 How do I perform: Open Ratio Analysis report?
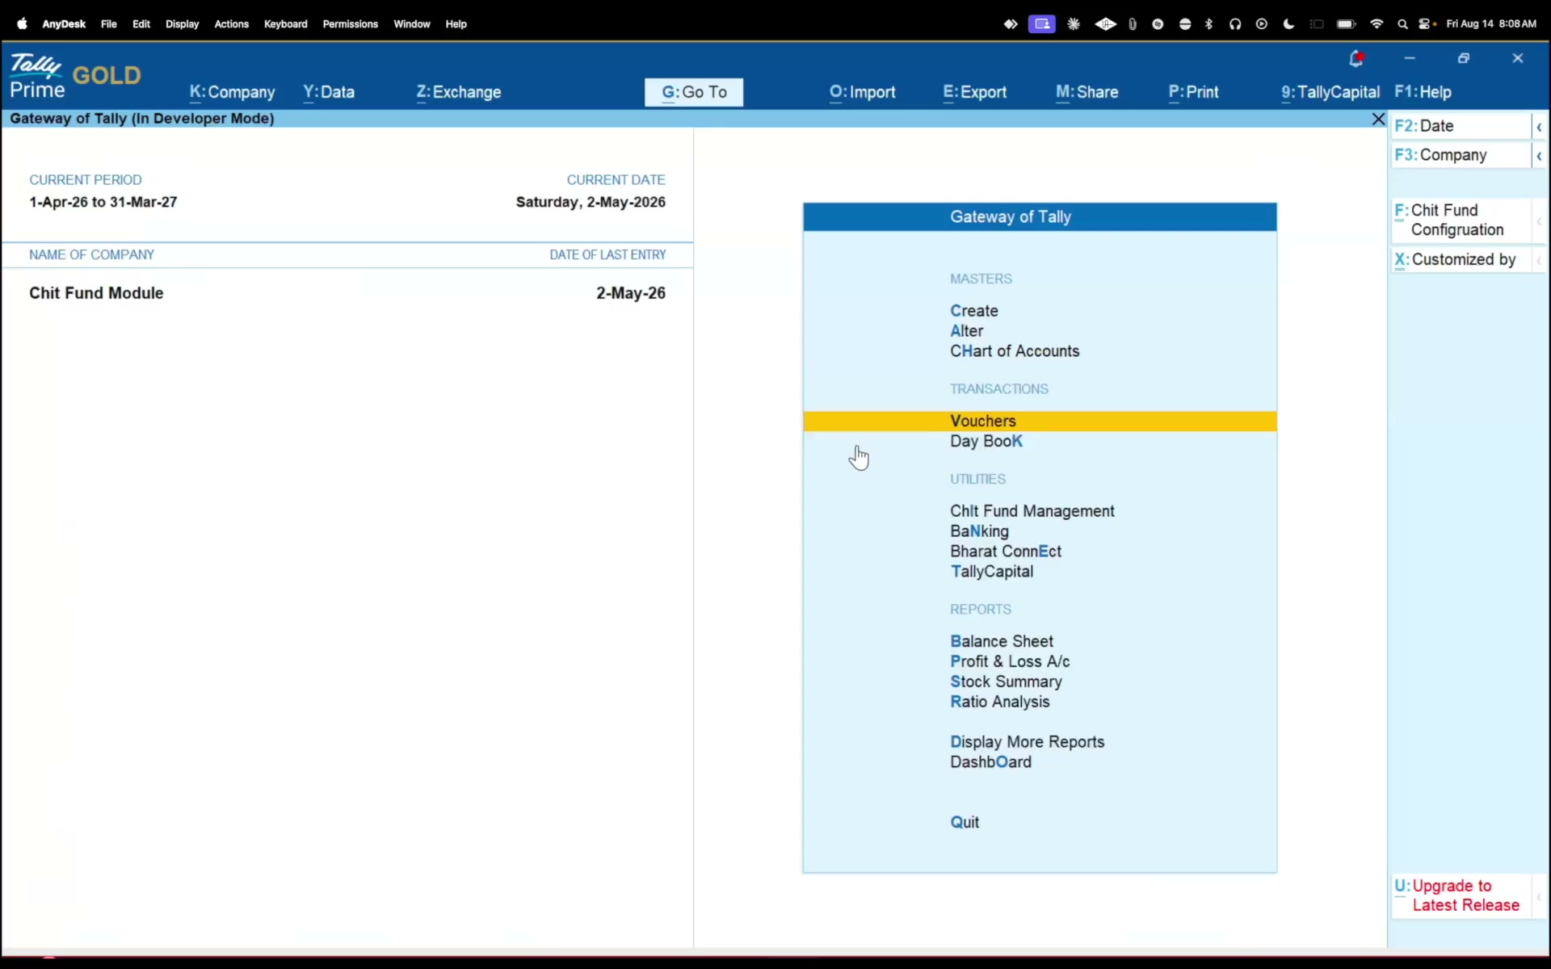point(1000,702)
